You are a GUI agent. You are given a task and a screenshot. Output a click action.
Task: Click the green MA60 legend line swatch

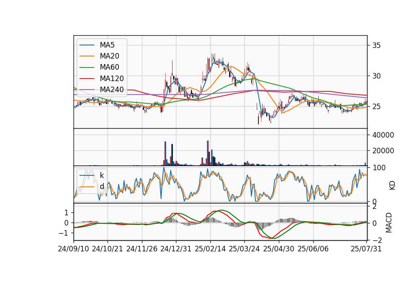(87, 67)
